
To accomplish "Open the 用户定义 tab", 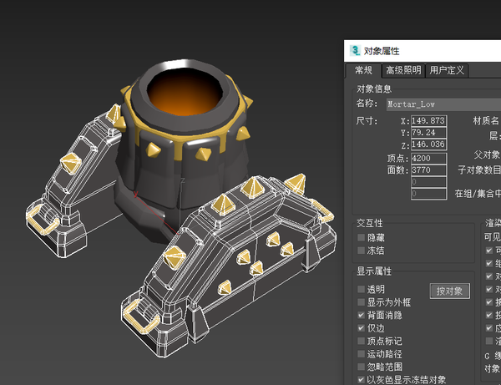I will [x=447, y=70].
